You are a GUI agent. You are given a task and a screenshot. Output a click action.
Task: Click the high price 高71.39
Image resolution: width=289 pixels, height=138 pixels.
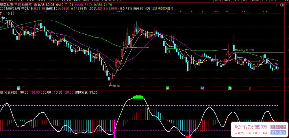click(x=39, y=8)
